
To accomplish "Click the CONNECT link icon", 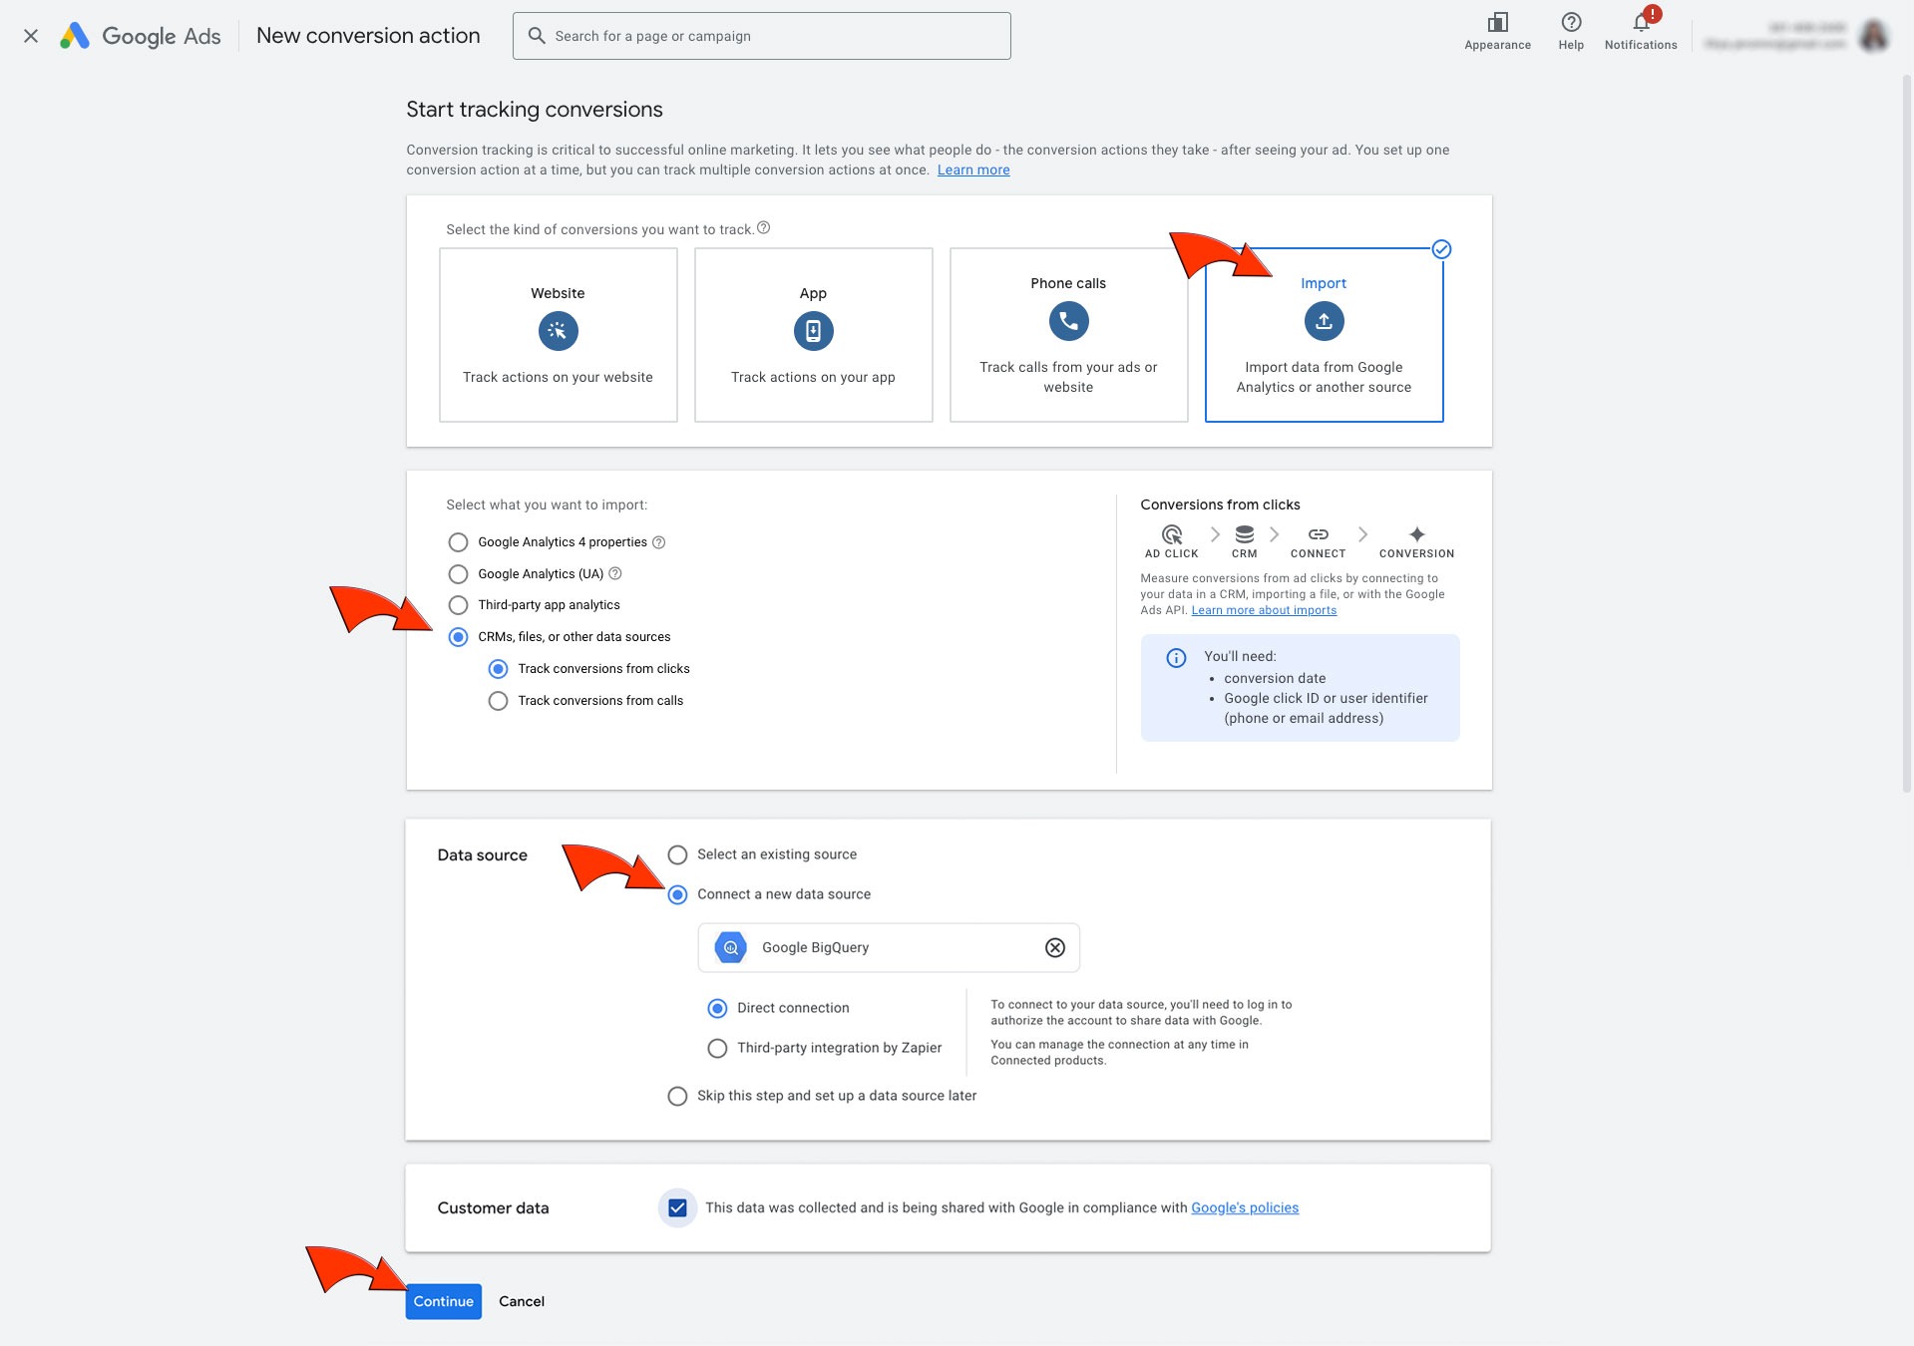I will coord(1318,534).
